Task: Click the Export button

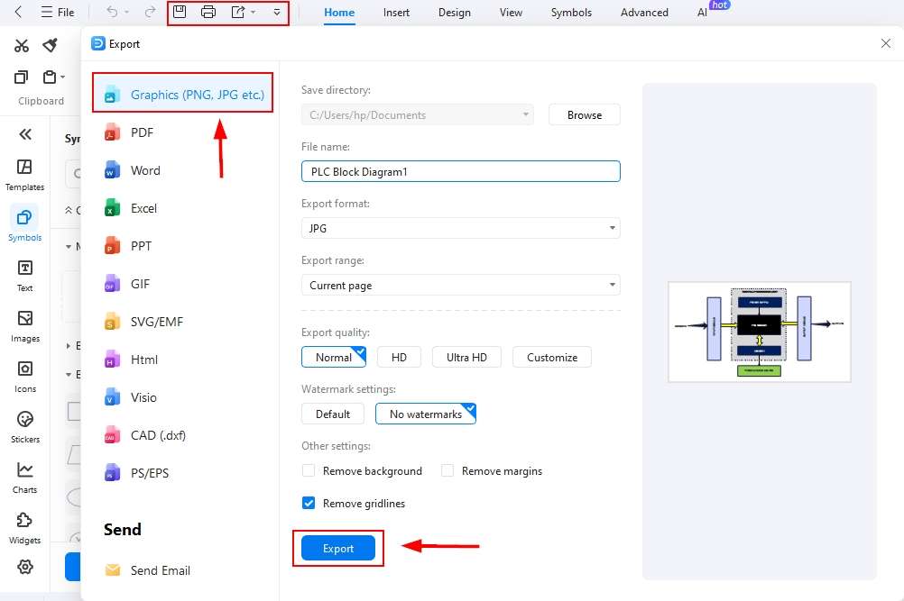Action: click(337, 548)
